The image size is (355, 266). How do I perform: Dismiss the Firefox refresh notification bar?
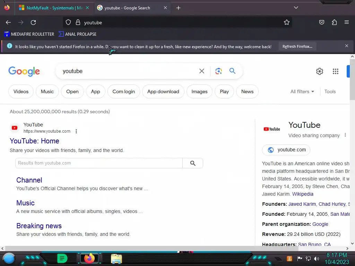point(347,46)
